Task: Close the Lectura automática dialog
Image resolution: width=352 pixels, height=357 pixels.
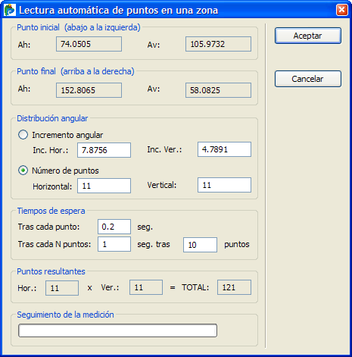Action: pyautogui.click(x=341, y=10)
